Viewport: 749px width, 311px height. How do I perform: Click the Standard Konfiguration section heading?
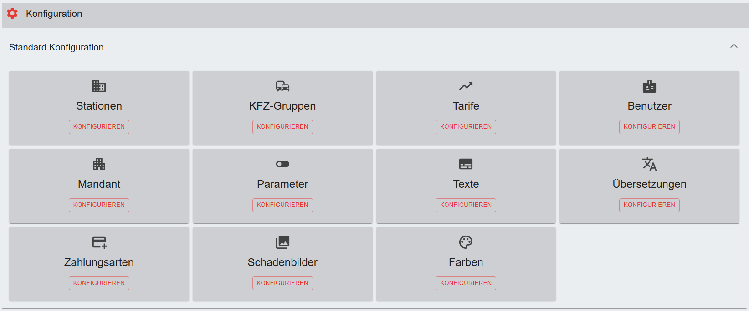[x=56, y=47]
